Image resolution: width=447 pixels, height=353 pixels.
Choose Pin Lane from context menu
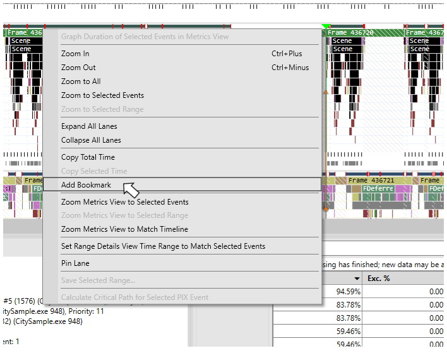pos(182,263)
